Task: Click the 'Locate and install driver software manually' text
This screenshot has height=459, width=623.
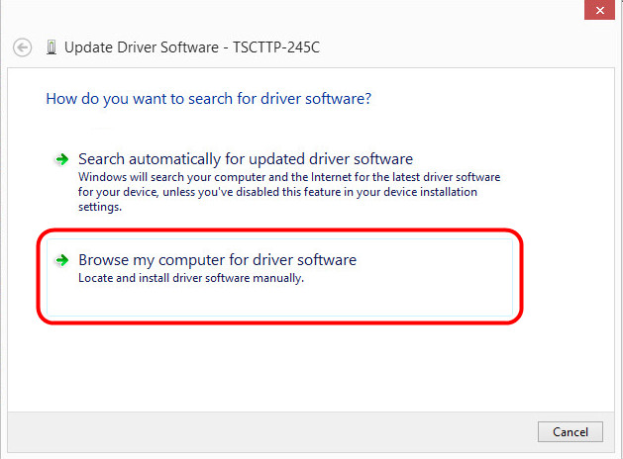Action: pyautogui.click(x=190, y=278)
